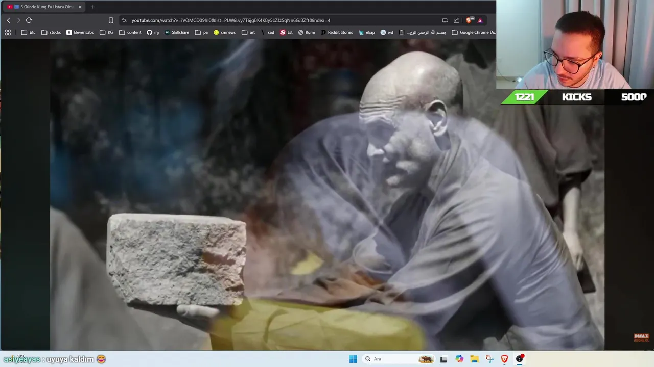The height and width of the screenshot is (367, 654).
Task: Launch Copilot from the taskbar
Action: click(459, 359)
